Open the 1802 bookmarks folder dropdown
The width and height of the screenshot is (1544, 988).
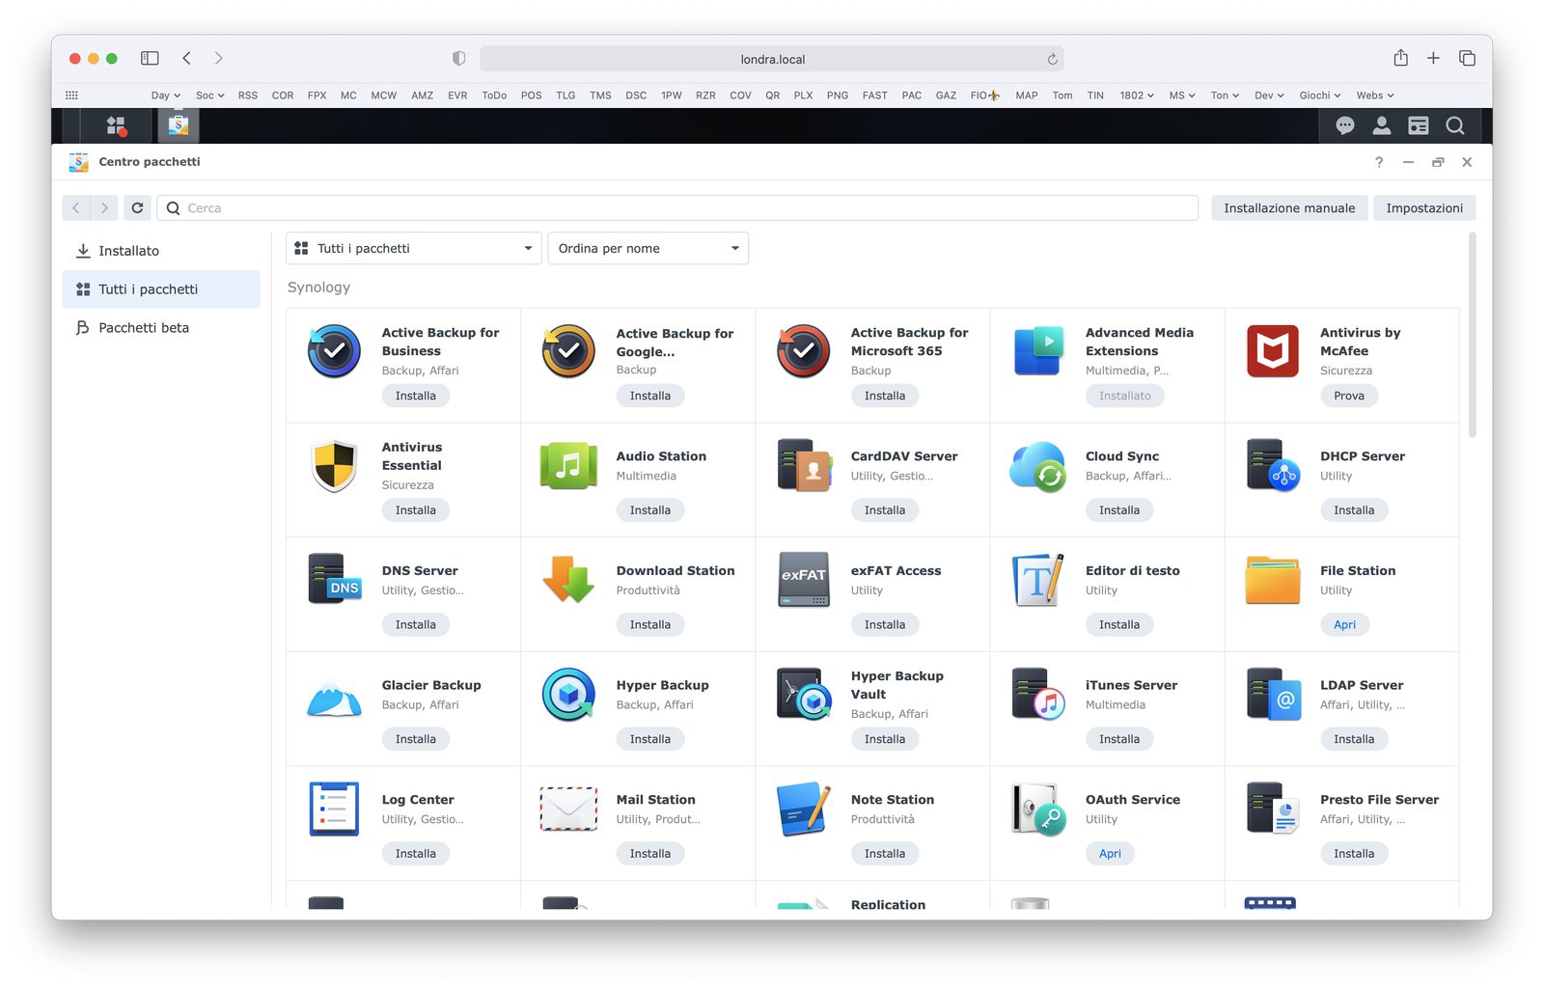(1137, 96)
